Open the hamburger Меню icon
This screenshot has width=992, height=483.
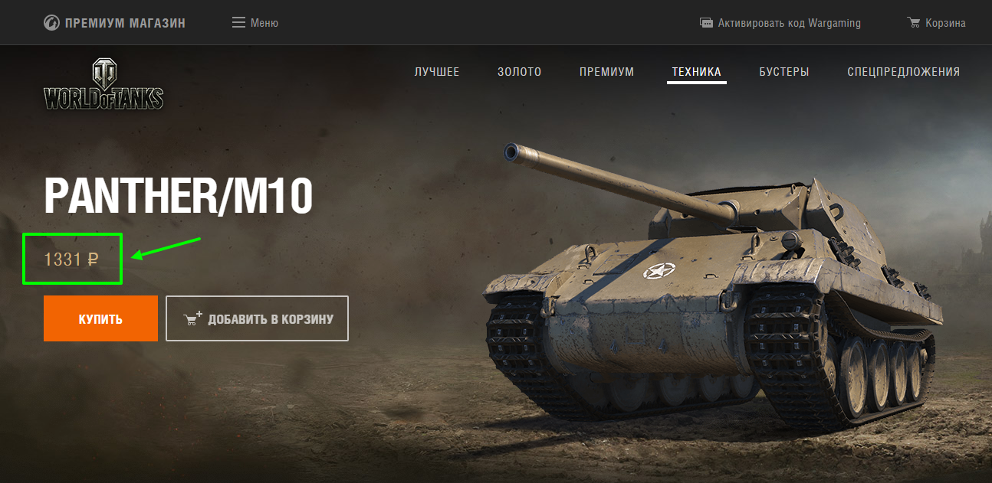tap(238, 22)
